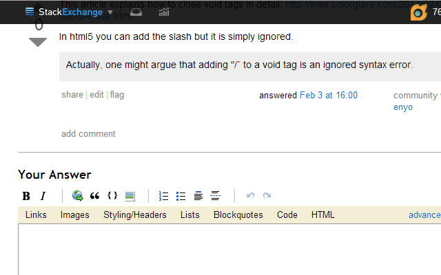
Task: Open the inbox icon in top bar
Action: coord(136,12)
